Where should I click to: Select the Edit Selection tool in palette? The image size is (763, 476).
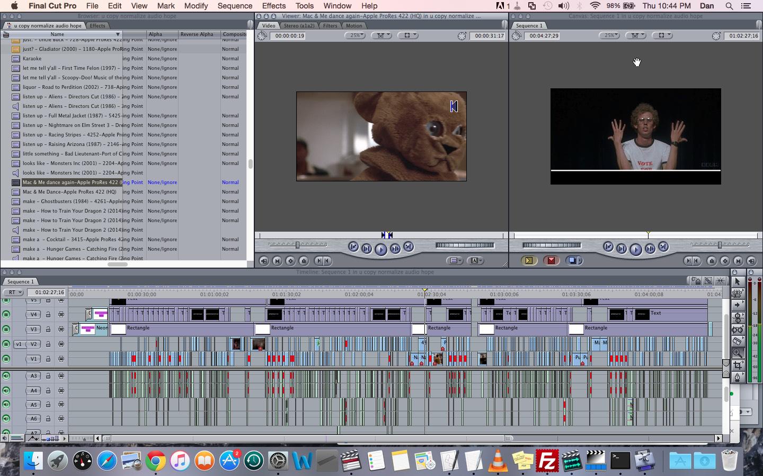pyautogui.click(x=737, y=293)
